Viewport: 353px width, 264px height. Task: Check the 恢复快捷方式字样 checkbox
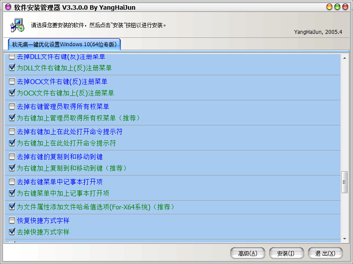pos(12,220)
